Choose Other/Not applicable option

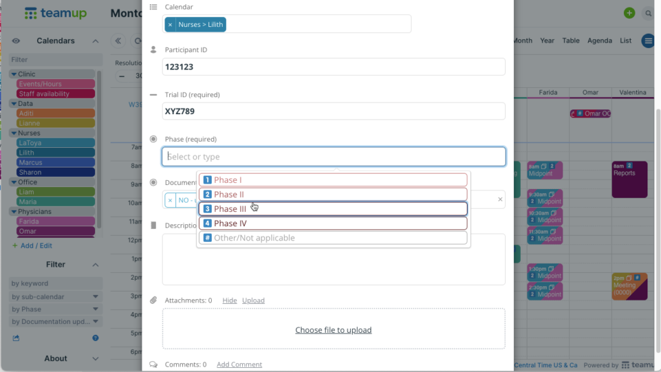click(333, 238)
